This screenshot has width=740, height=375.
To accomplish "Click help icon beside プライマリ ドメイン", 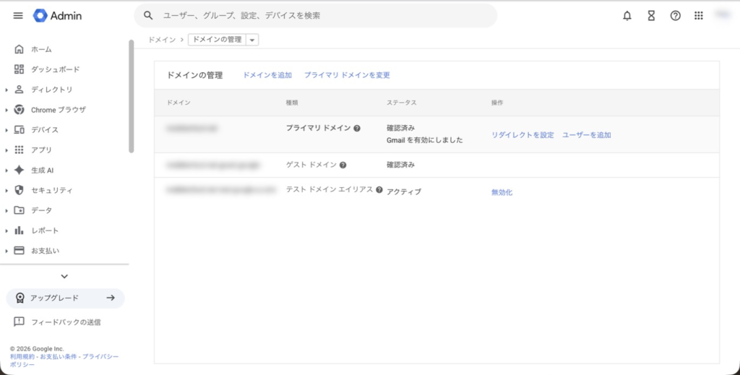I will coord(357,129).
